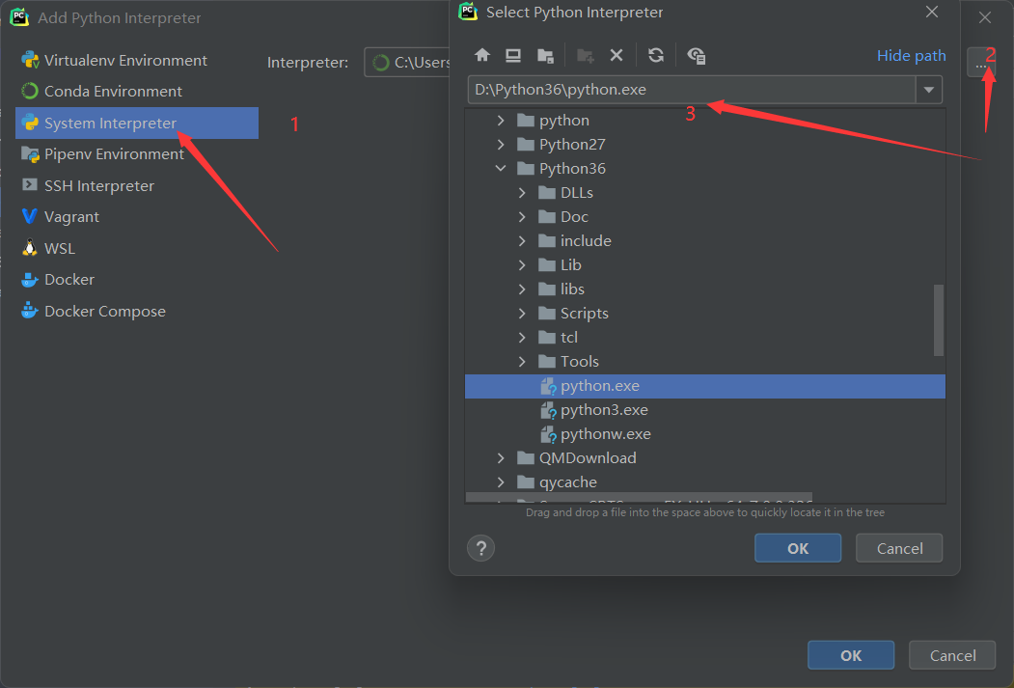Click the Hide path link
The width and height of the screenshot is (1014, 688).
click(x=911, y=56)
